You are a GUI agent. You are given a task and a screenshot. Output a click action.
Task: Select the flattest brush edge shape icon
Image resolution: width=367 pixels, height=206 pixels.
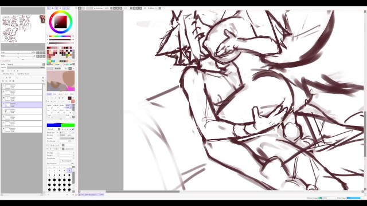point(73,129)
